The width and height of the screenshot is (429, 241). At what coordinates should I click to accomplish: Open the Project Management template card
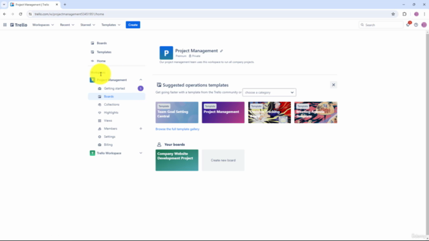(223, 112)
